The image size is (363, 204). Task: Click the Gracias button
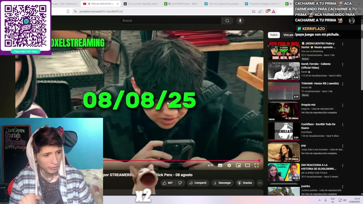[x=244, y=183]
